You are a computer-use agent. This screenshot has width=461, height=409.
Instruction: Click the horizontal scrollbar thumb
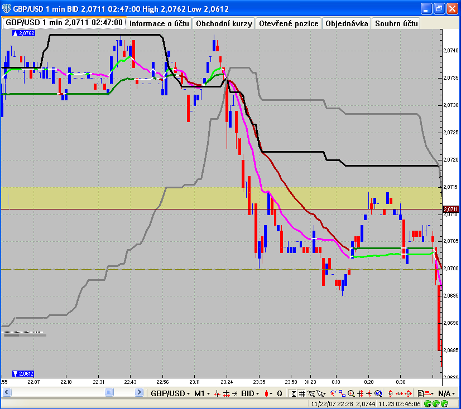coord(109,392)
